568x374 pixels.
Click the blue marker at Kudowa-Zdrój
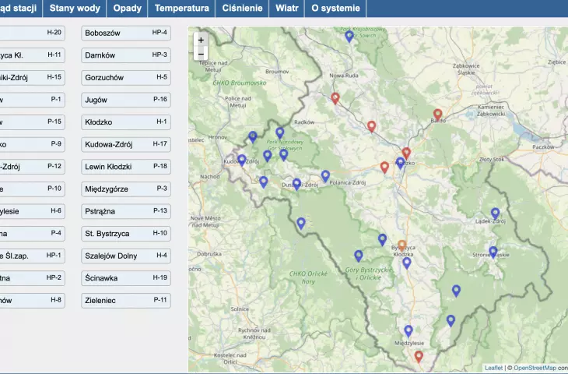click(242, 161)
